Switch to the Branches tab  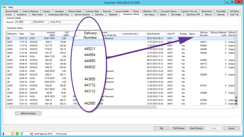(107, 11)
